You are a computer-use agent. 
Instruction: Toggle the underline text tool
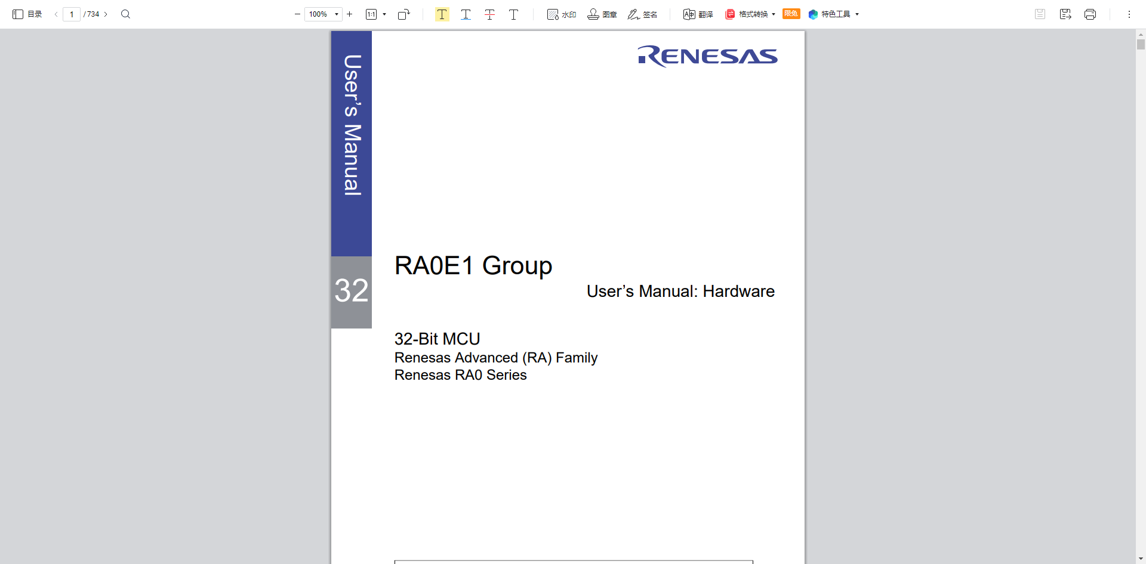point(466,14)
